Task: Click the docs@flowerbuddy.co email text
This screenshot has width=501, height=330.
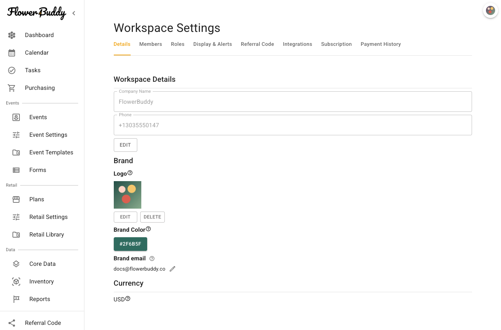Action: click(x=139, y=269)
